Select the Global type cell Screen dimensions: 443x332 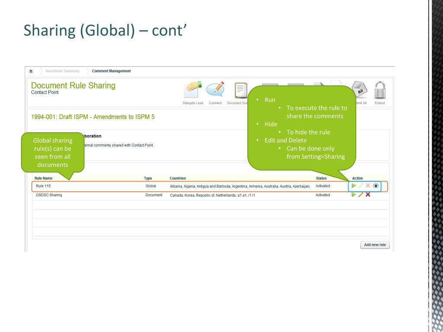click(x=151, y=186)
